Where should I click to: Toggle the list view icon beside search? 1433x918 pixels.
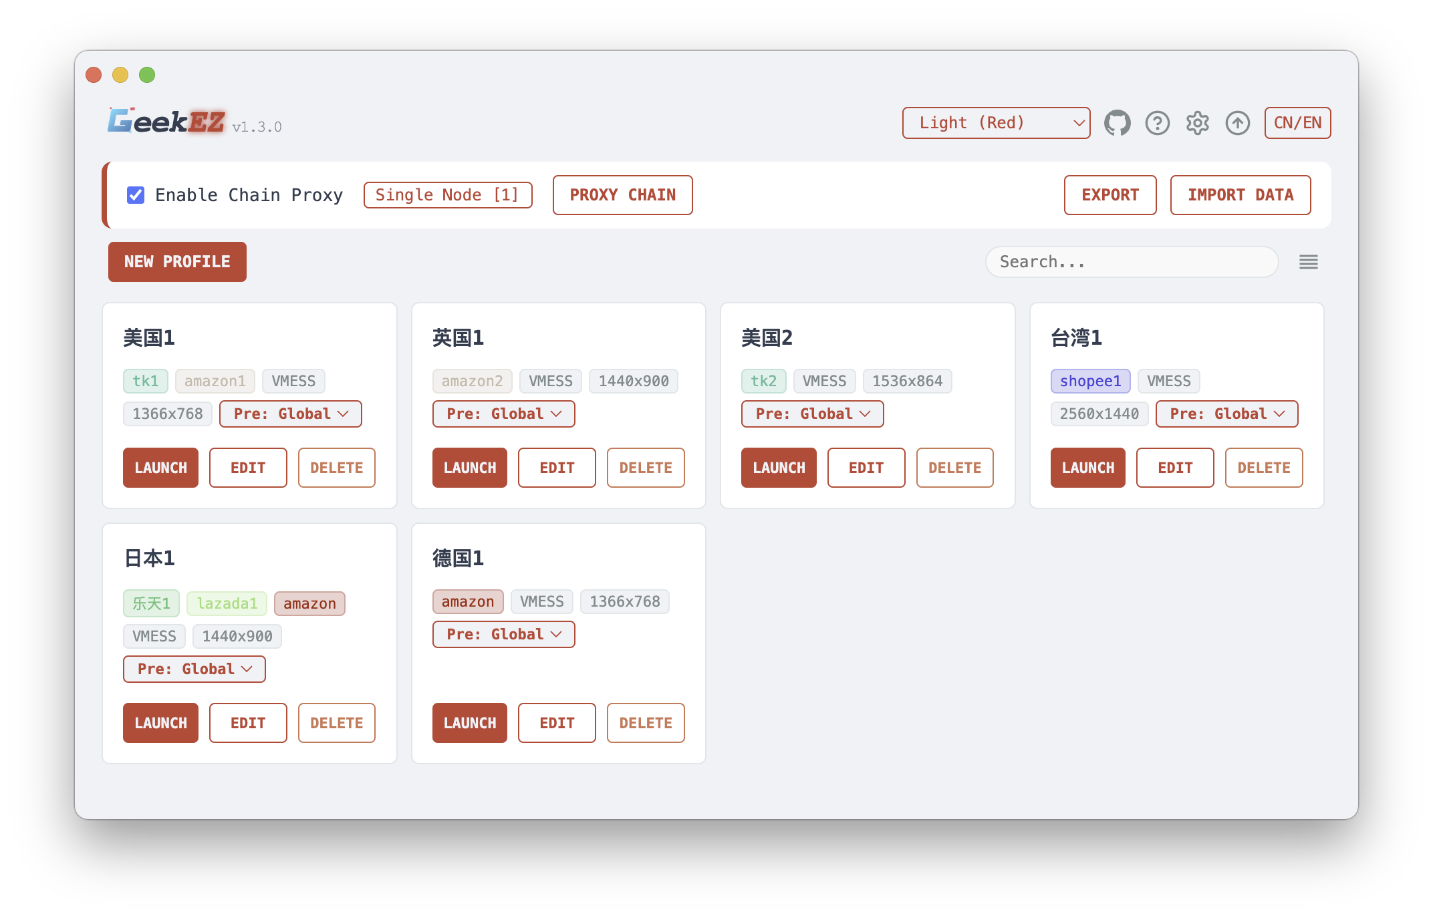coord(1308,262)
